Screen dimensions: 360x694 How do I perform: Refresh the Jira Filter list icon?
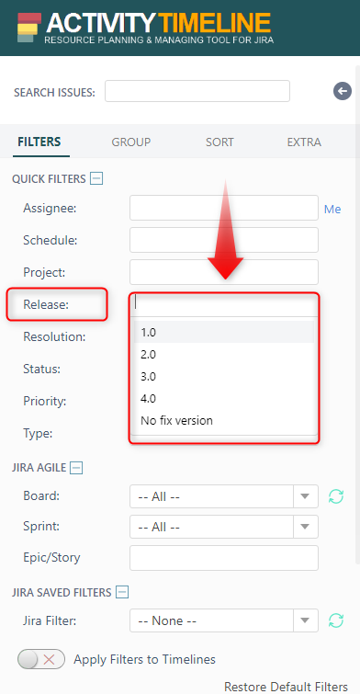(x=336, y=620)
